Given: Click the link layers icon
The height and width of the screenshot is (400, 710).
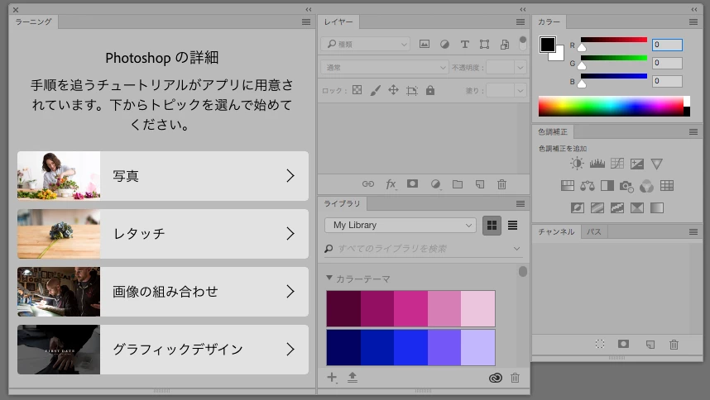Looking at the screenshot, I should click(x=368, y=184).
